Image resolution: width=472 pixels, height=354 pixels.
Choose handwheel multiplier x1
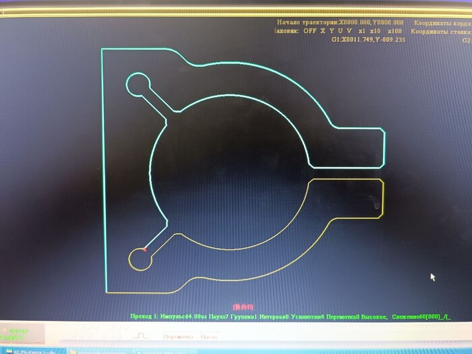(362, 31)
